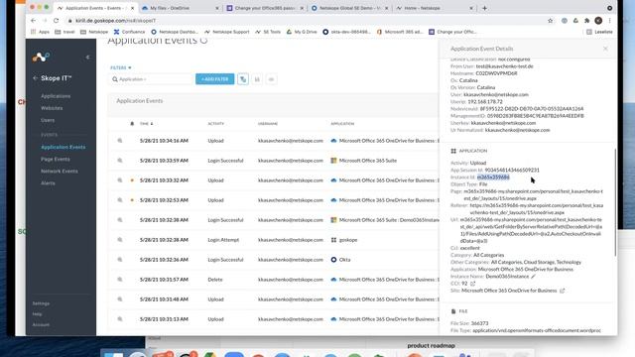This screenshot has height=357, width=635.
Task: Open Account at sidebar bottom
Action: point(41,324)
